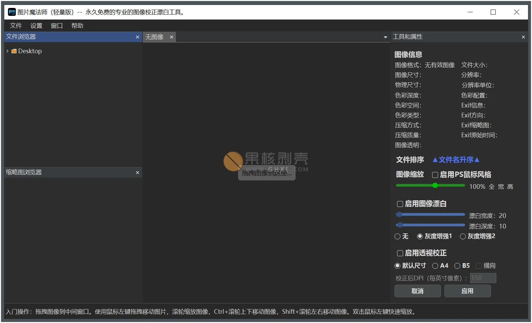Select the B5 paper size option

coord(457,265)
